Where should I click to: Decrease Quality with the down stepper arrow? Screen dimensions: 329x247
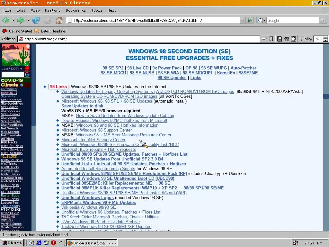(x=326, y=40)
